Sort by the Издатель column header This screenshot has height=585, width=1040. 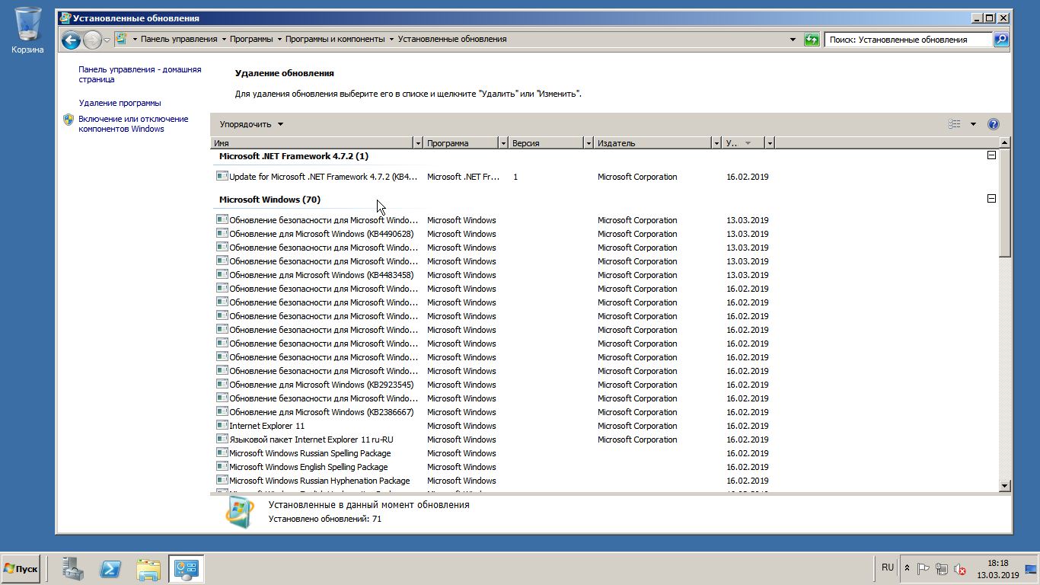tap(652, 143)
